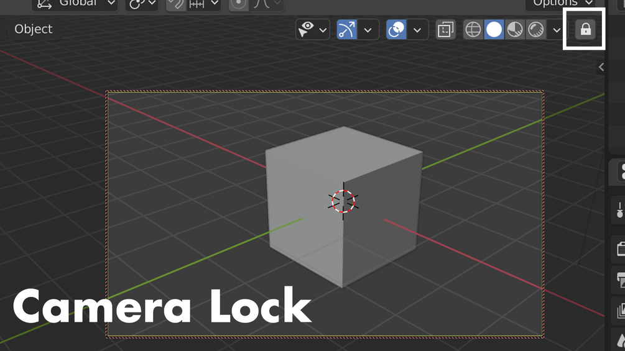Viewport: 625px width, 351px height.
Task: Toggle X-ray mode in viewport
Action: pos(445,29)
